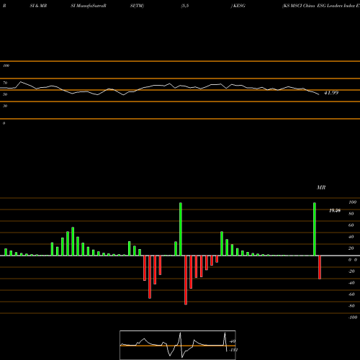
Task: Click the MR axis label 60
Action: click(x=351, y=225)
